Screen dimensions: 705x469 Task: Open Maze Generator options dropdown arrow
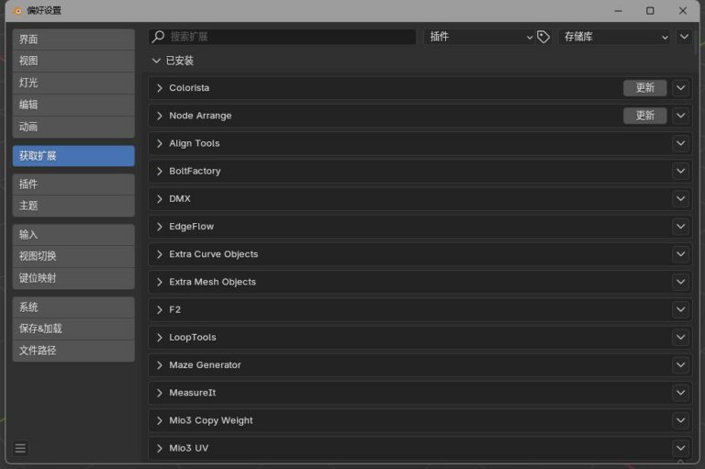point(681,365)
